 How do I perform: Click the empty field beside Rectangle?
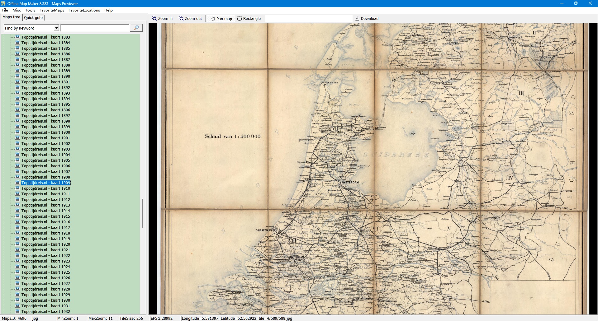click(x=308, y=18)
